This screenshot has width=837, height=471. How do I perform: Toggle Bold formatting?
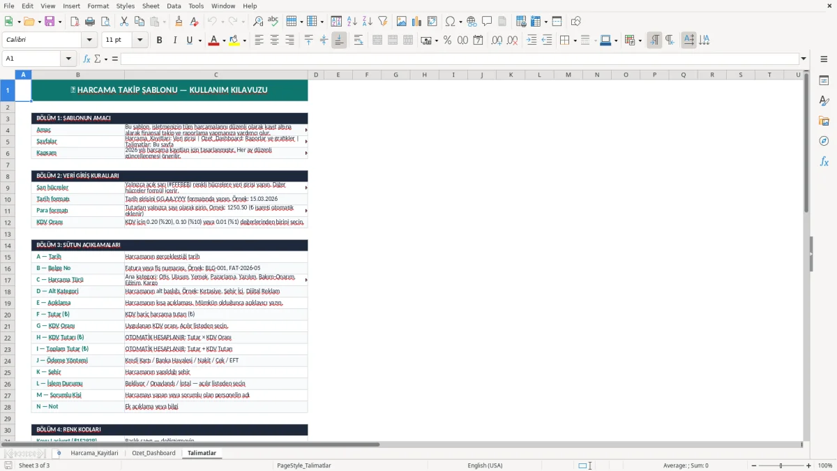(159, 40)
